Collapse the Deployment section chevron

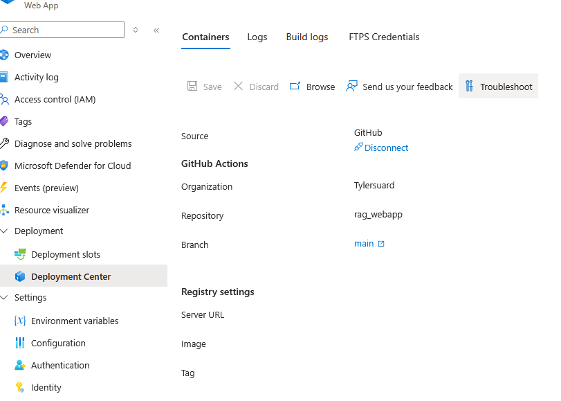click(4, 231)
